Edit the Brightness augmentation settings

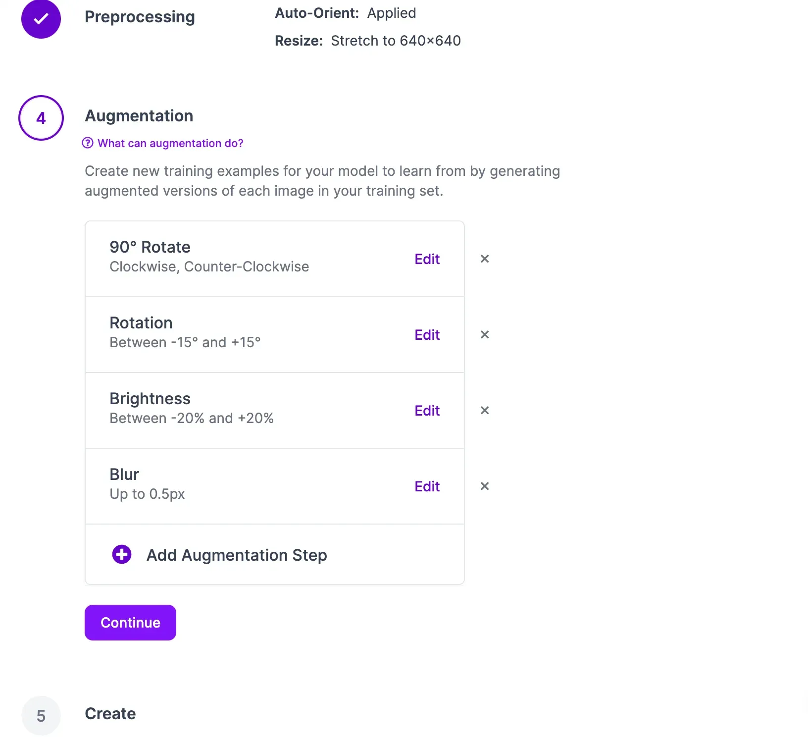(427, 411)
